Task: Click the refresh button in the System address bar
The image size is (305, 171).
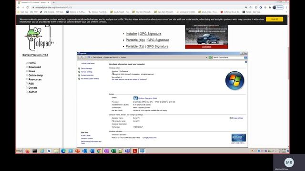Action: [210, 57]
